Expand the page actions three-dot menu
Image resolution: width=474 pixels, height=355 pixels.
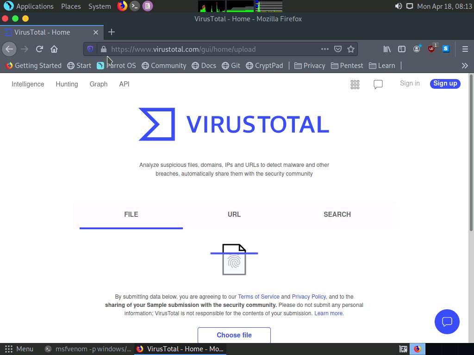click(325, 49)
